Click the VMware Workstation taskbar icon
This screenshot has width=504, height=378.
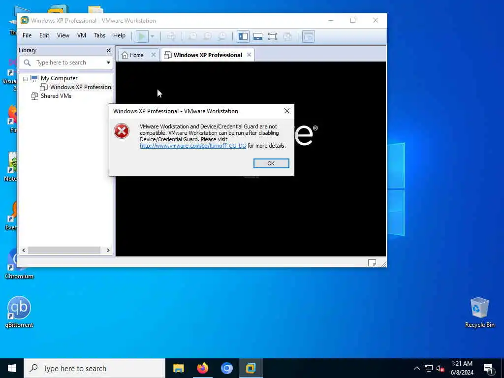tap(251, 368)
